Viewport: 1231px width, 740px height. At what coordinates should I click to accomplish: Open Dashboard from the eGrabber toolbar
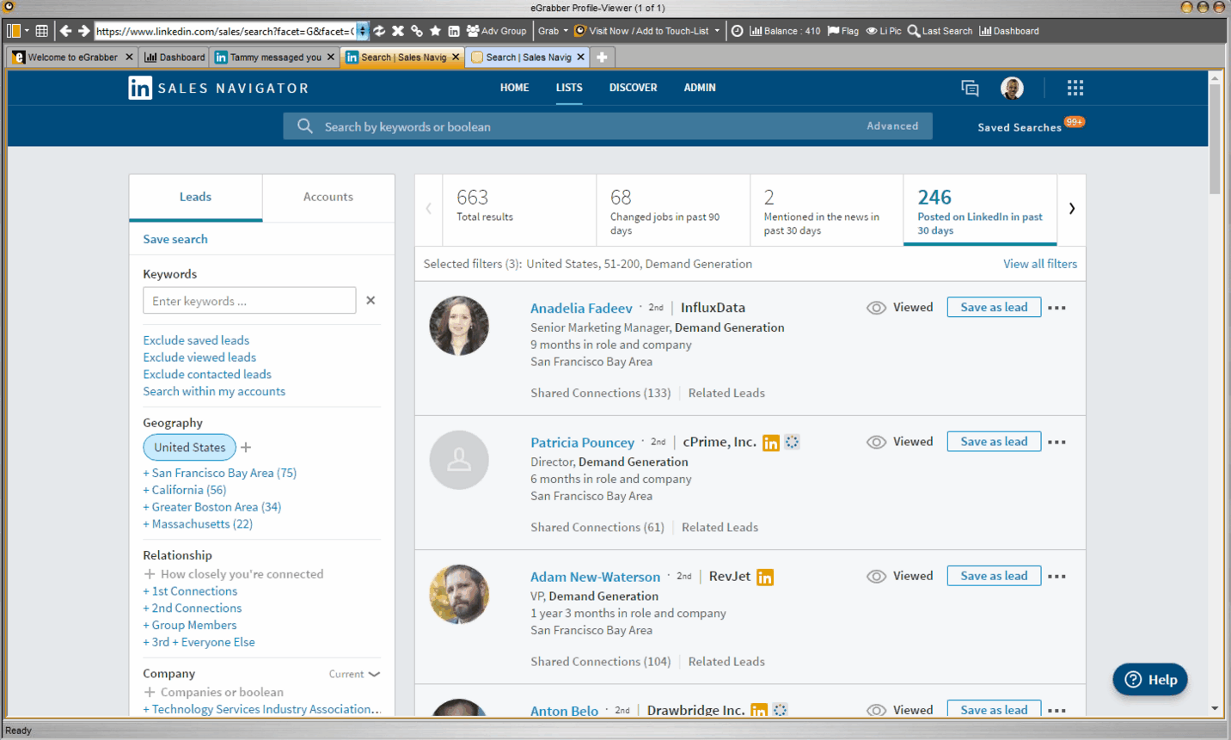tap(1009, 31)
